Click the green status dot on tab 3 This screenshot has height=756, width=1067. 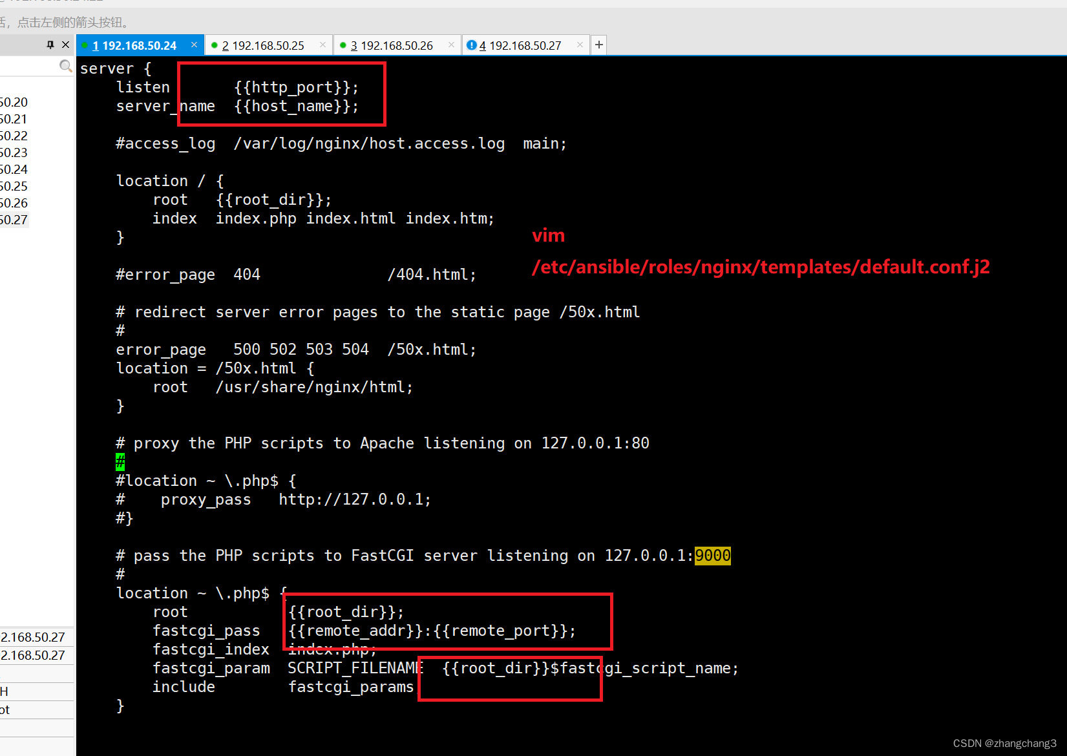pyautogui.click(x=343, y=45)
